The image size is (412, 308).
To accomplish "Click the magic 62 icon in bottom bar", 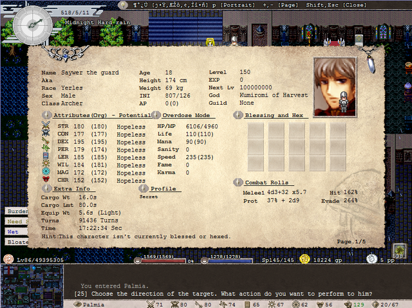I will point(296,304).
